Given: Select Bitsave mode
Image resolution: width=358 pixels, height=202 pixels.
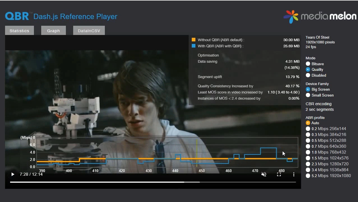Looking at the screenshot, I should (x=308, y=64).
